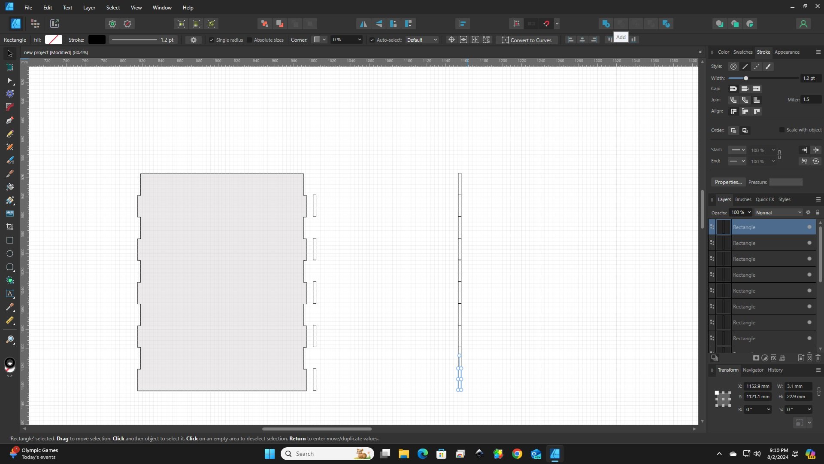Flip selection horizontally from toolbar

[x=363, y=24]
